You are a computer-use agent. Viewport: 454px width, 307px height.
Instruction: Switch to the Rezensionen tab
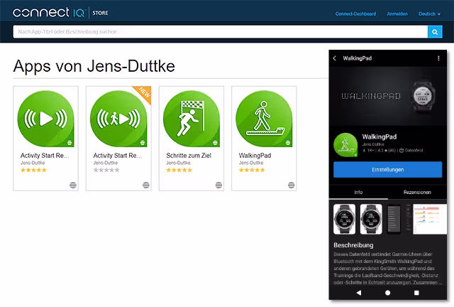coord(417,193)
